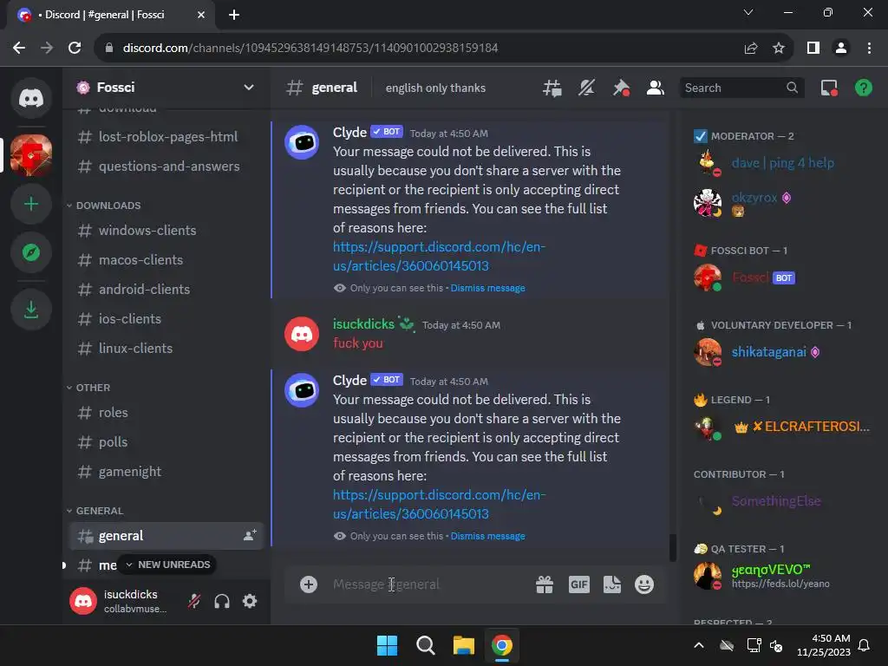Open android-clients channel
Viewport: 888px width, 666px height.
click(166, 289)
